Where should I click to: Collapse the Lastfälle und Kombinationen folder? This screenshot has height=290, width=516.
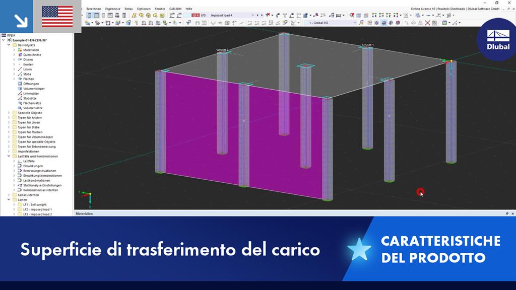[9, 156]
